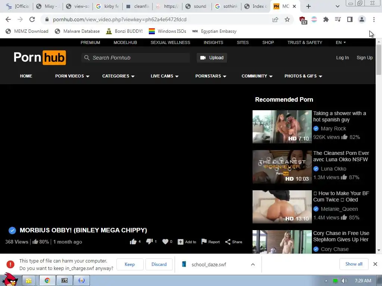The width and height of the screenshot is (382, 286).
Task: Click the address bar URL
Action: click(x=120, y=19)
